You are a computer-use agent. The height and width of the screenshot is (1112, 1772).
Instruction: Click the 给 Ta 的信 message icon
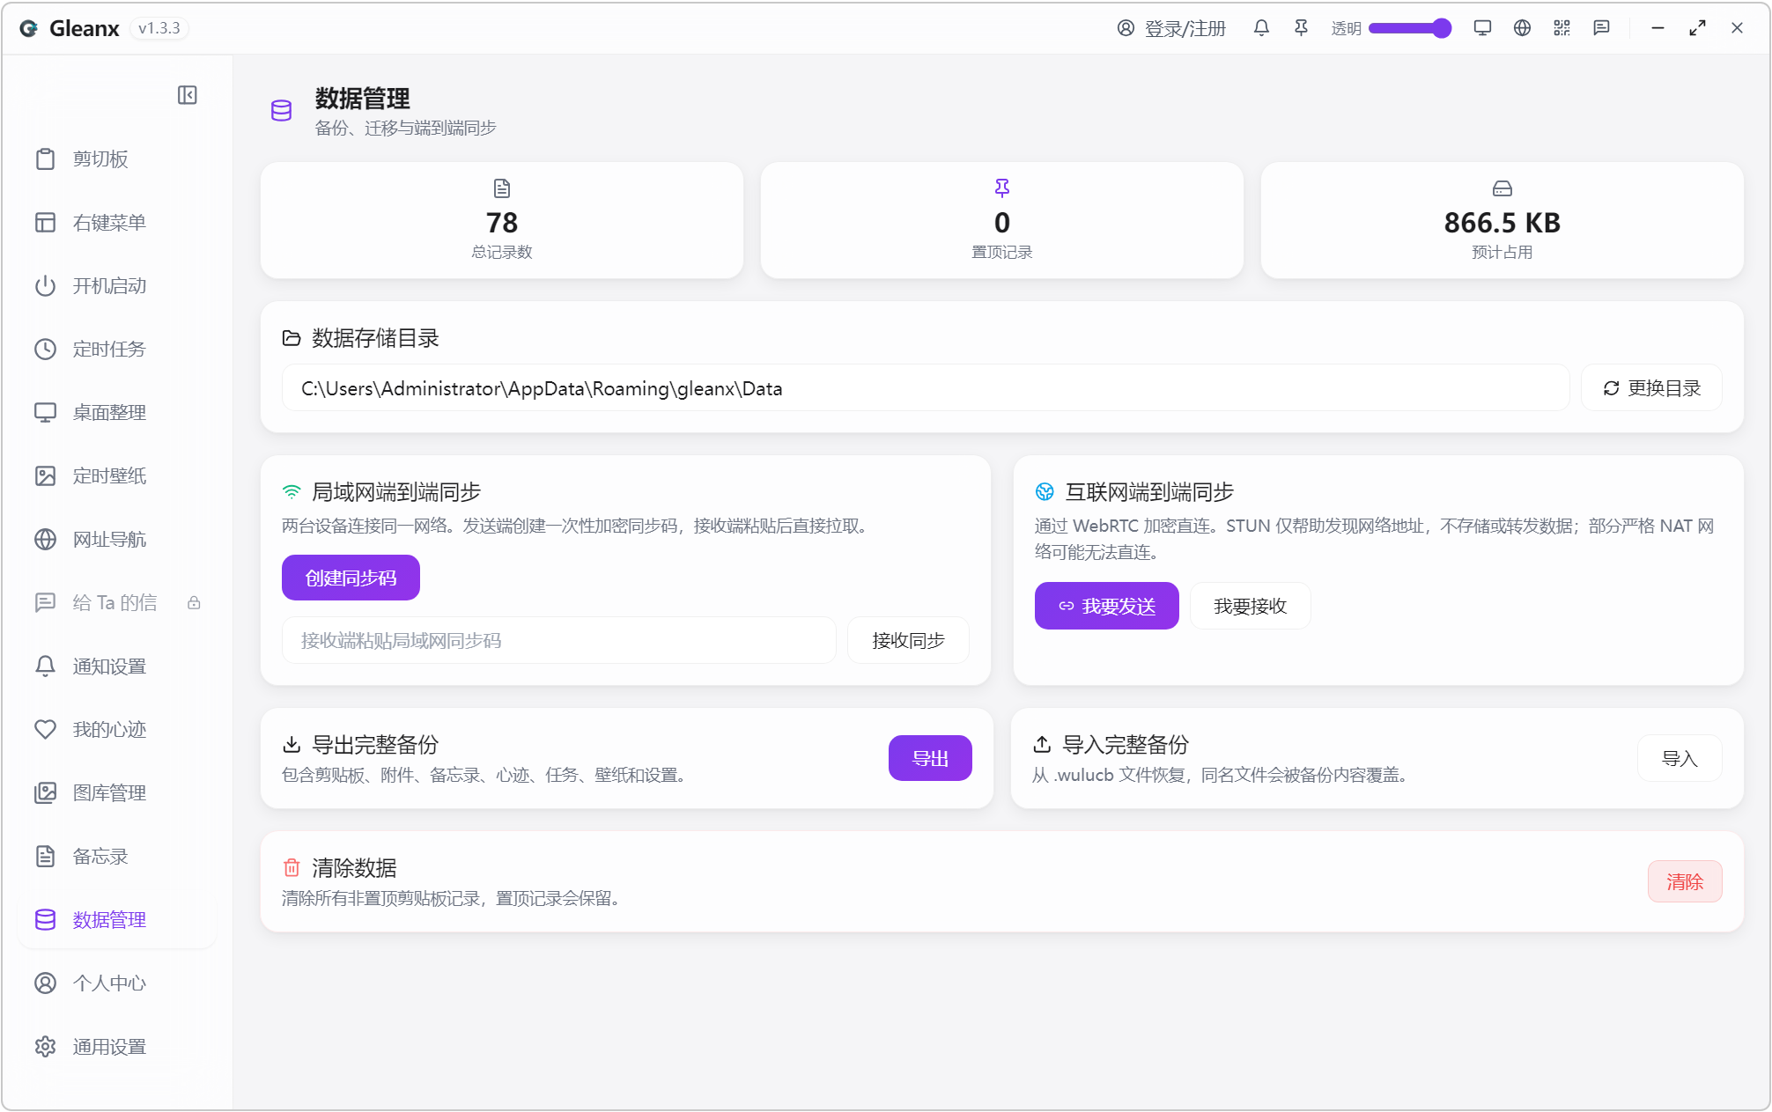coord(45,603)
